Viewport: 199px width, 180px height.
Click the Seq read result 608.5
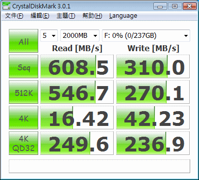click(x=77, y=66)
